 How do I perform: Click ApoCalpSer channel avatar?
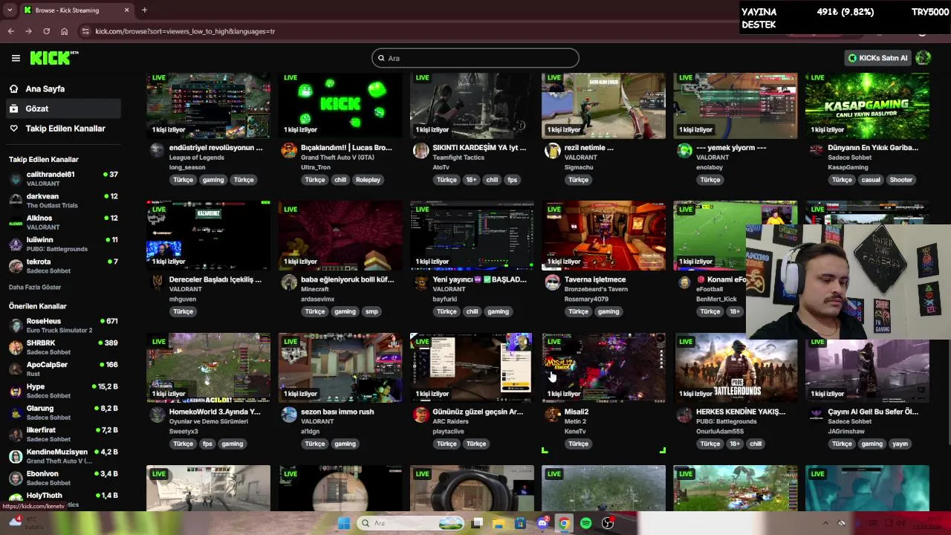[x=16, y=369]
